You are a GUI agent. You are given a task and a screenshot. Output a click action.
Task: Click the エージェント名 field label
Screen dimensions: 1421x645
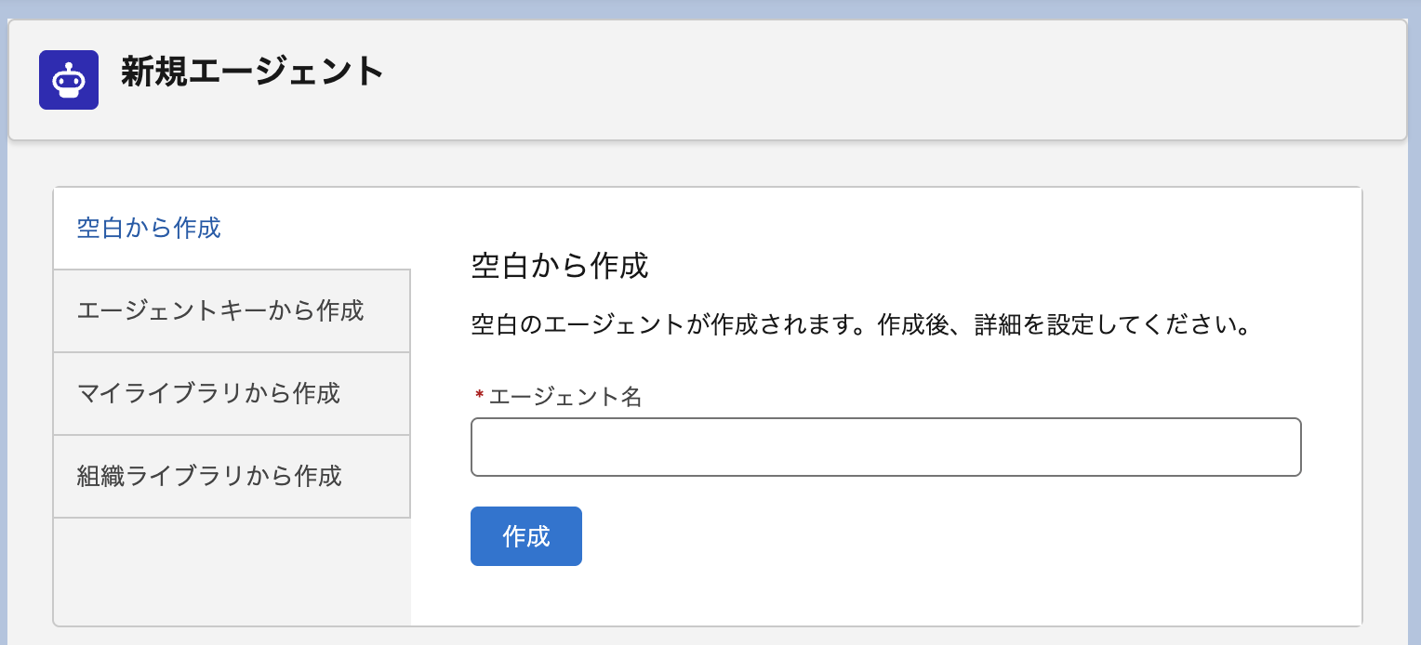point(565,397)
